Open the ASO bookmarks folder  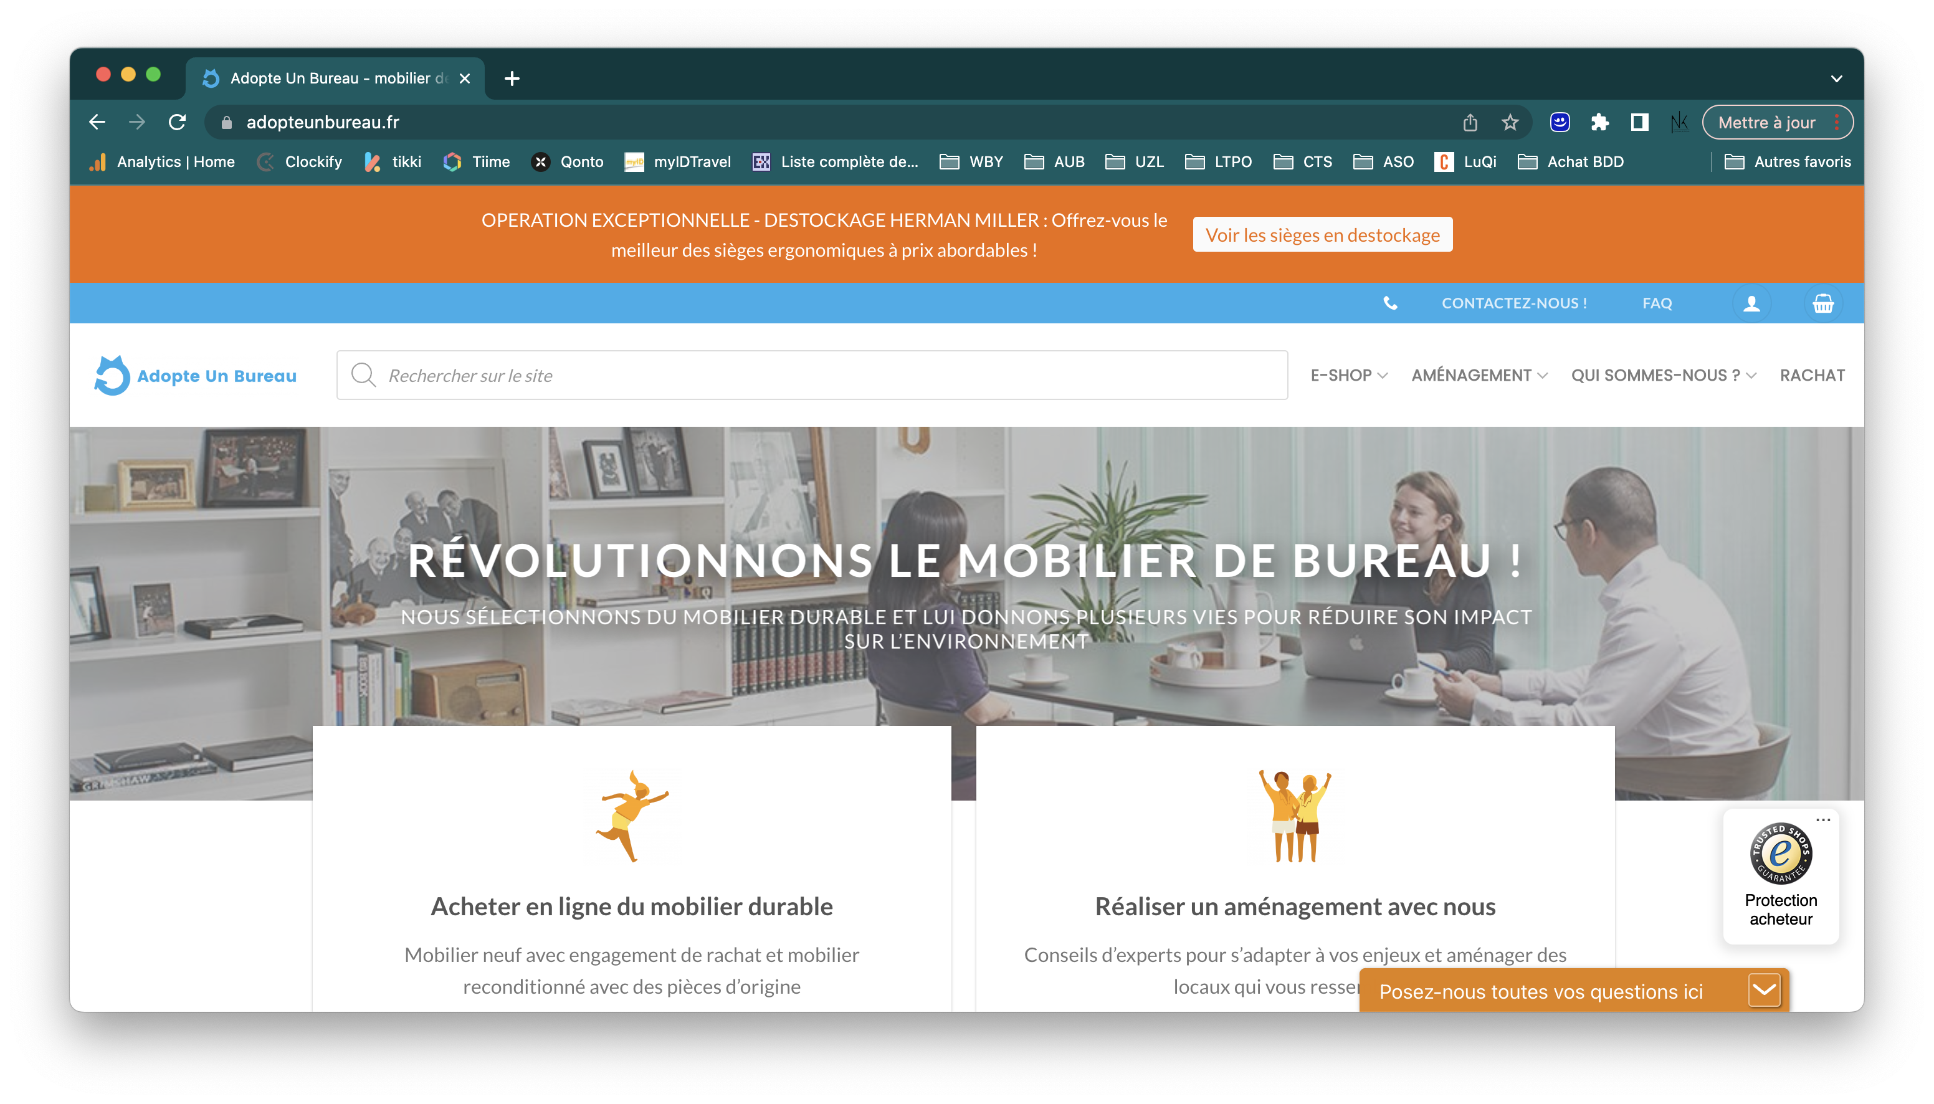click(x=1384, y=161)
